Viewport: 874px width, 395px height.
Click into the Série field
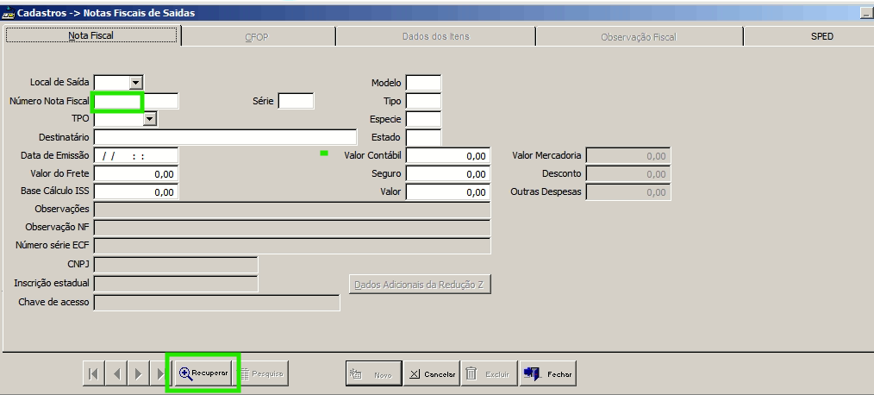click(x=296, y=101)
